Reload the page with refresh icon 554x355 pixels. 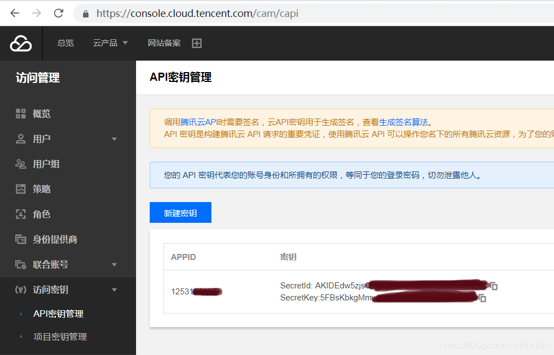coord(58,14)
